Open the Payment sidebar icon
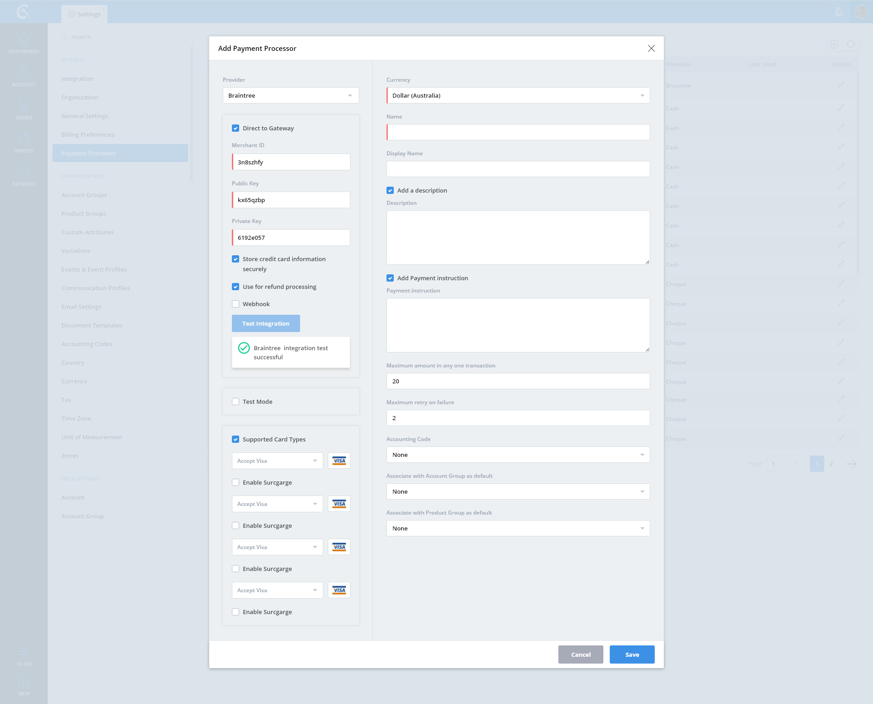Screen dimensions: 873x704 point(24,172)
